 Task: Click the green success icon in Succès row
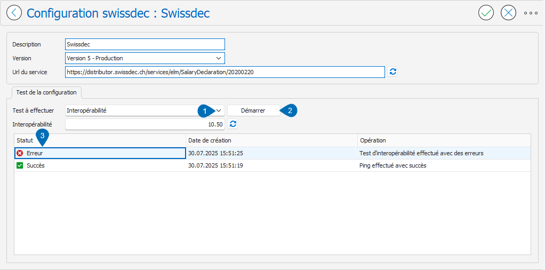[20, 165]
